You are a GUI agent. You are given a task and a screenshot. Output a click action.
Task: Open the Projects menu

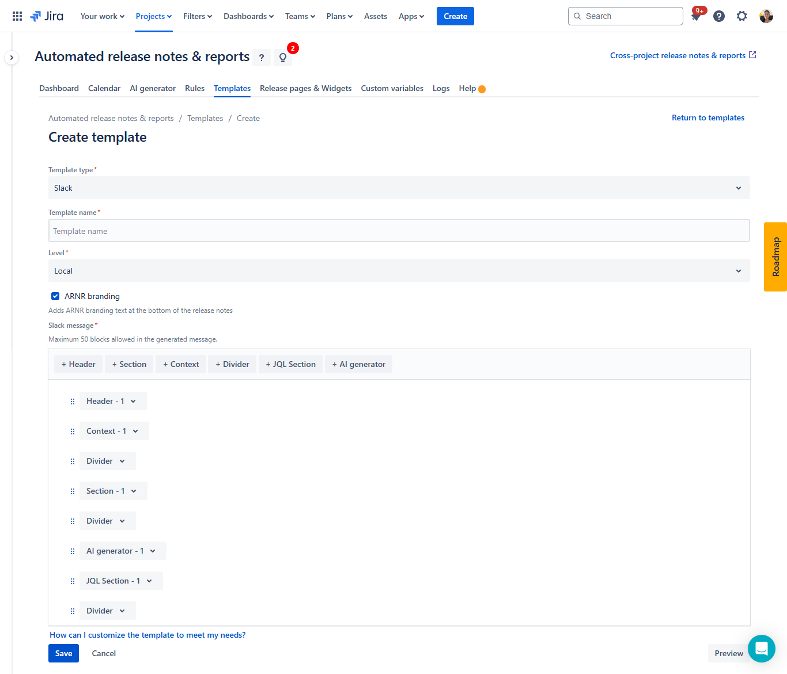pos(154,16)
